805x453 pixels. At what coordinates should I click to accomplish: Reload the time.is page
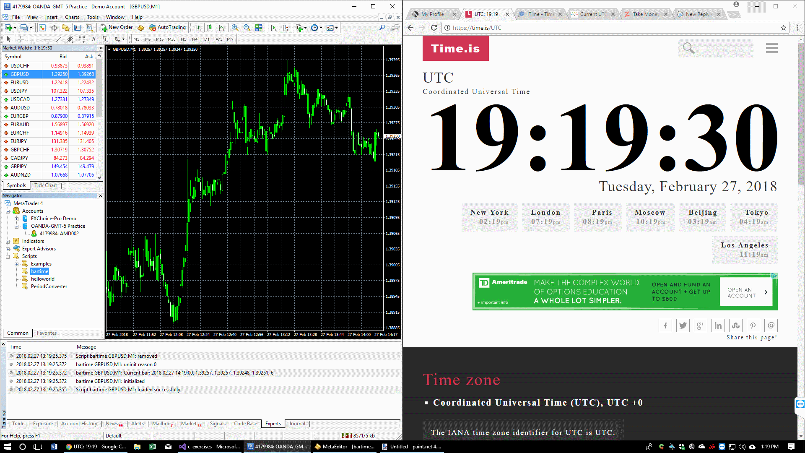(x=434, y=28)
